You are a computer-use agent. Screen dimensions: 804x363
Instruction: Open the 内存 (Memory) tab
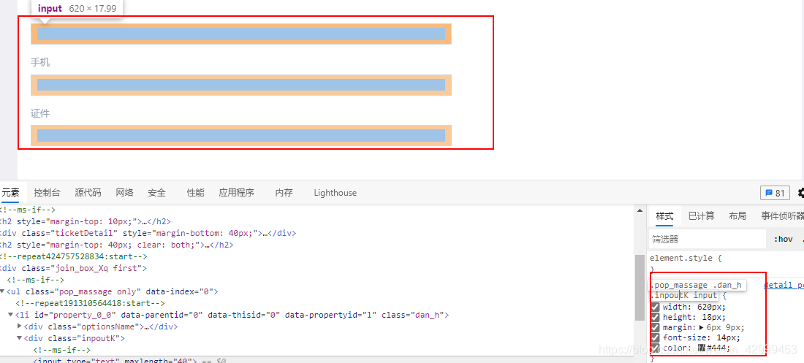pos(284,193)
